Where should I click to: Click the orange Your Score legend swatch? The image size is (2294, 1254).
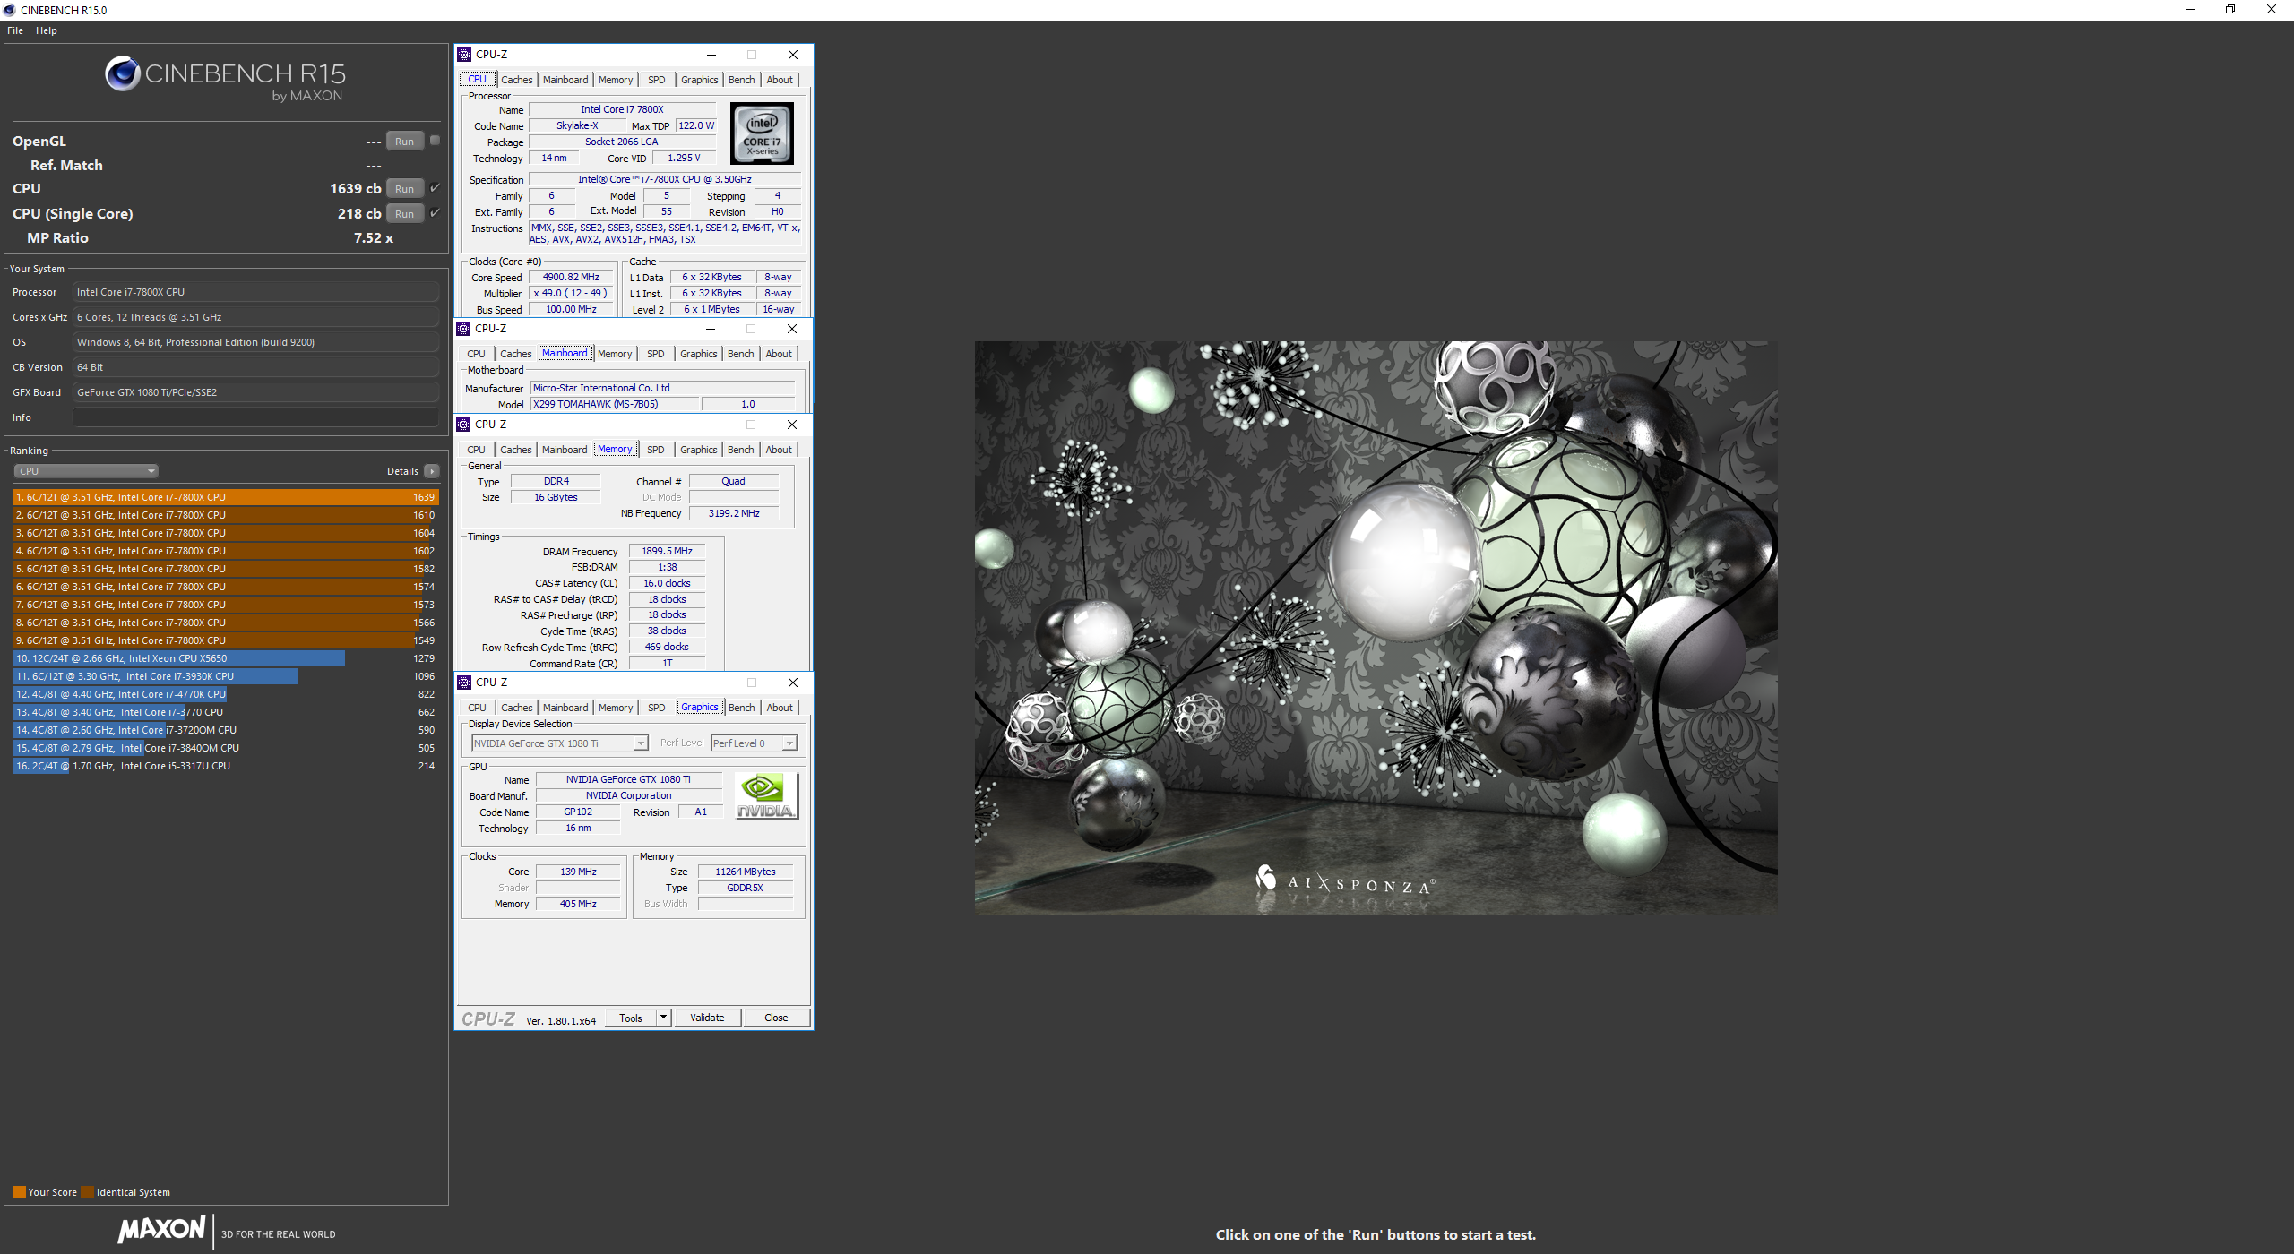19,1192
